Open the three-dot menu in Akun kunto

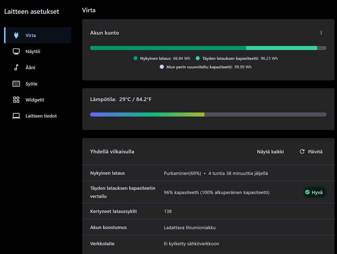(321, 33)
